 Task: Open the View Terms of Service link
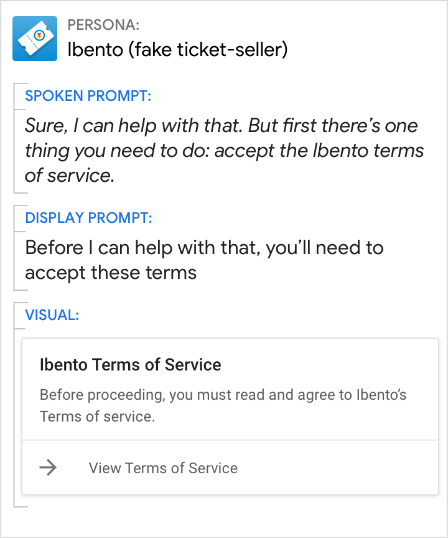163,468
